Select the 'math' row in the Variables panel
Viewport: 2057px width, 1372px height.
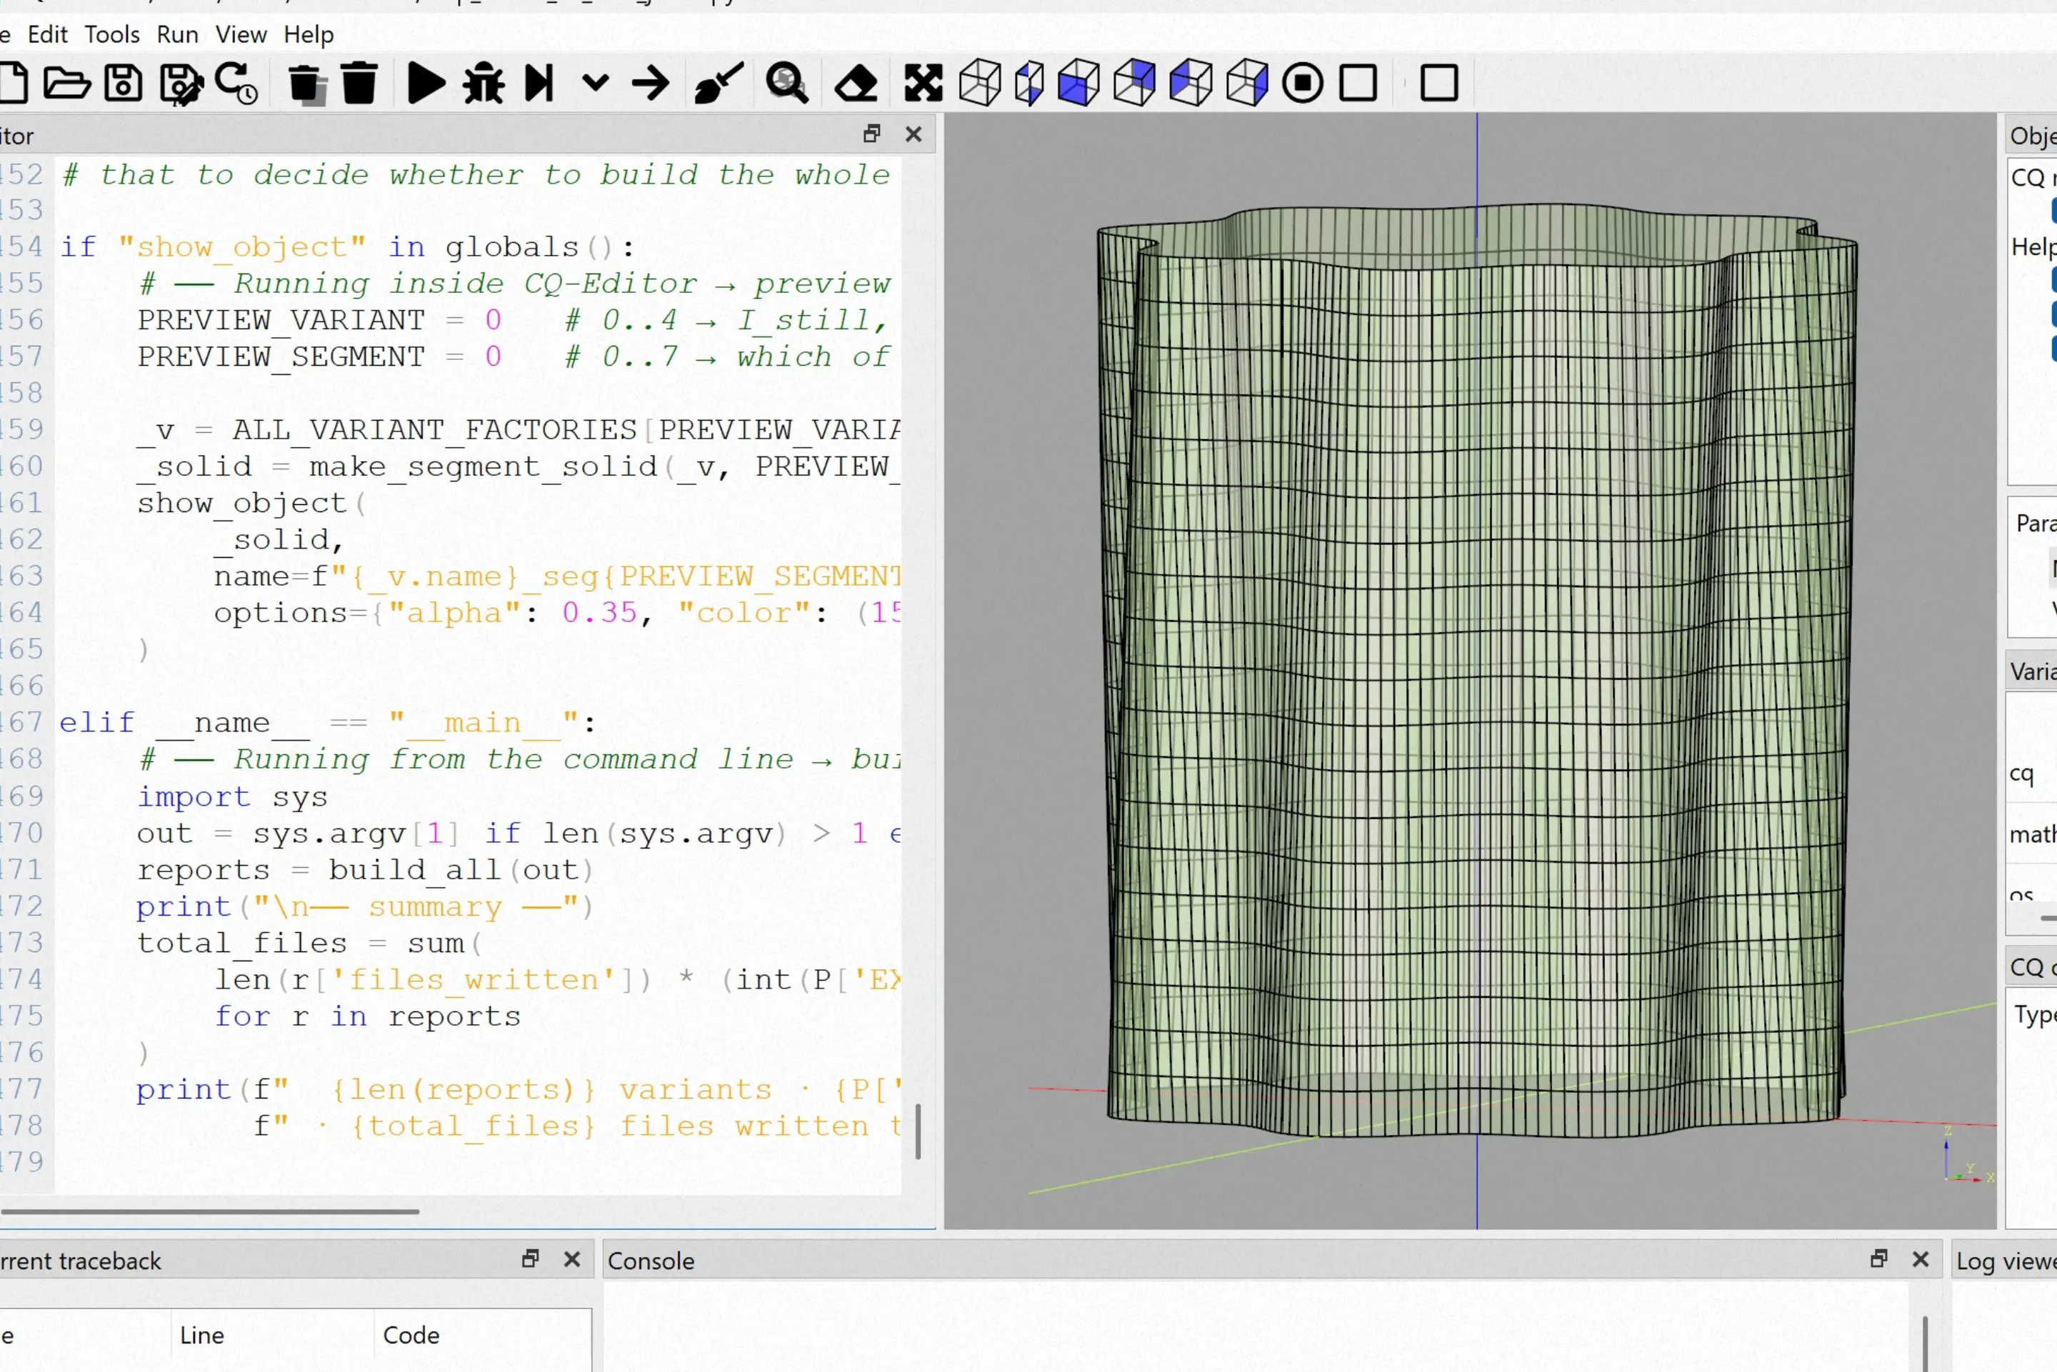2031,835
